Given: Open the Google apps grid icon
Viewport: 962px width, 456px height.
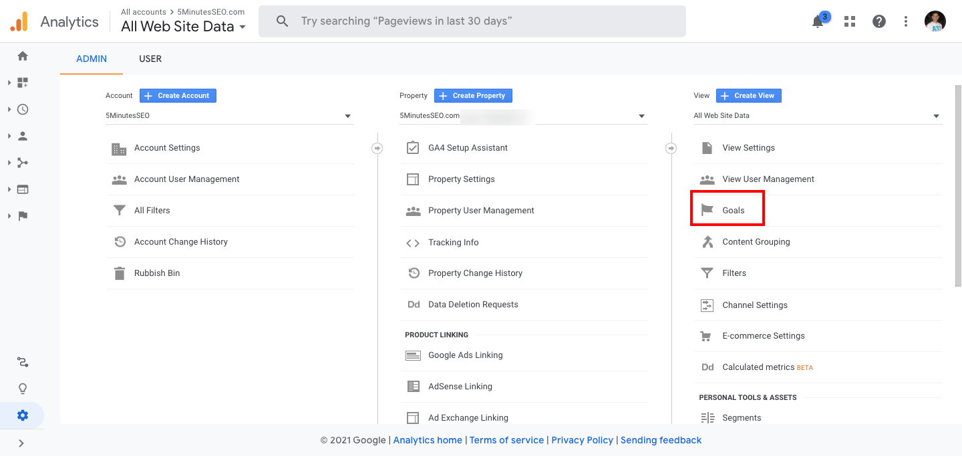Looking at the screenshot, I should (x=850, y=21).
